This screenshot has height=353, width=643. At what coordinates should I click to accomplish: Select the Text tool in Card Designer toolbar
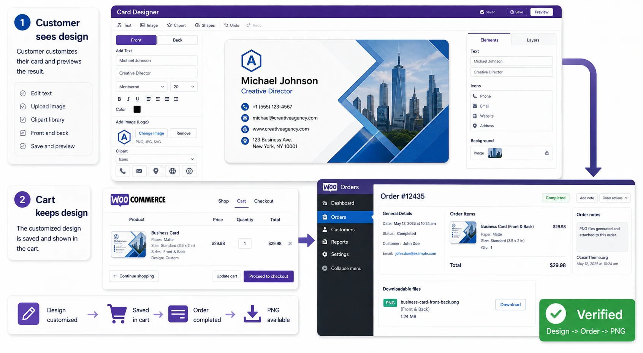tap(124, 25)
